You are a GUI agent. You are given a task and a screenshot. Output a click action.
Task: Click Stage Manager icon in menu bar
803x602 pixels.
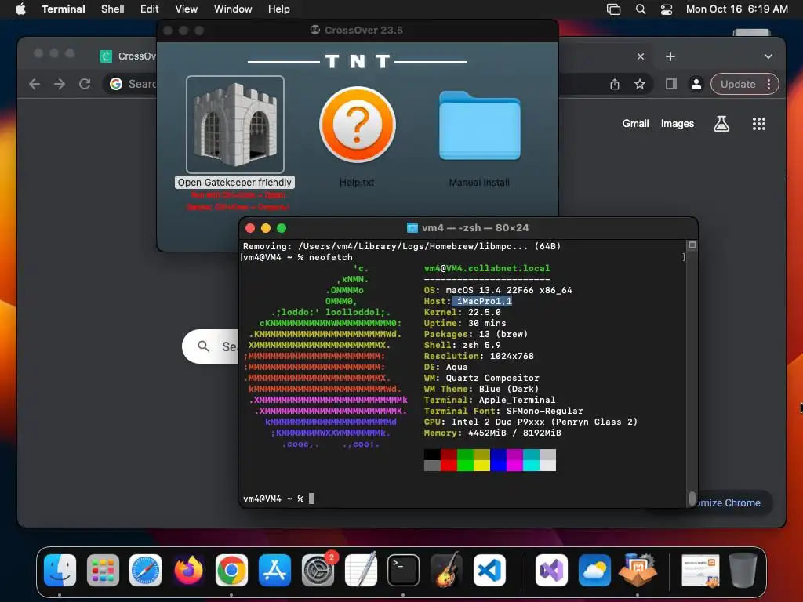(613, 9)
